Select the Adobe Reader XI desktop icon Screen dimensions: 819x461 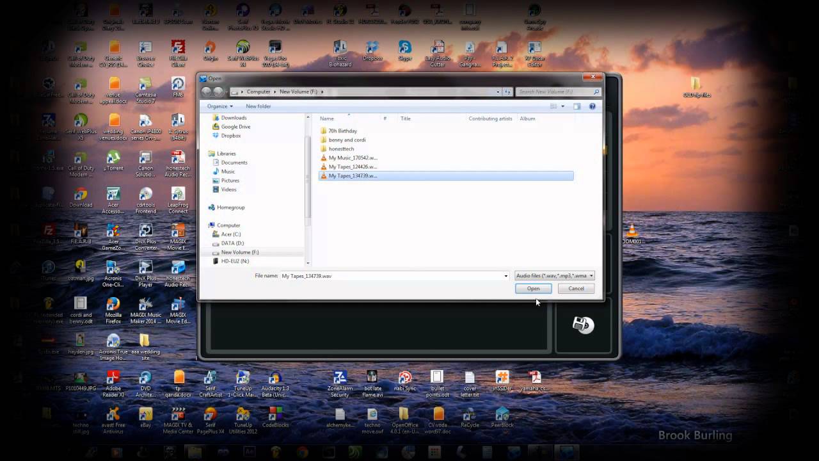point(113,384)
